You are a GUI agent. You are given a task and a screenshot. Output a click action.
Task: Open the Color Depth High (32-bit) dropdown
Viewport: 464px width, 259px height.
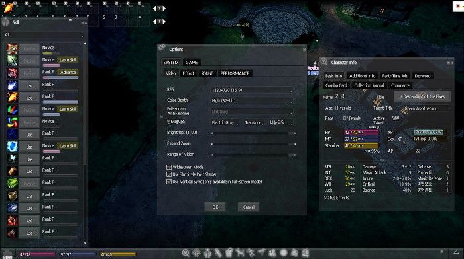tap(252, 101)
